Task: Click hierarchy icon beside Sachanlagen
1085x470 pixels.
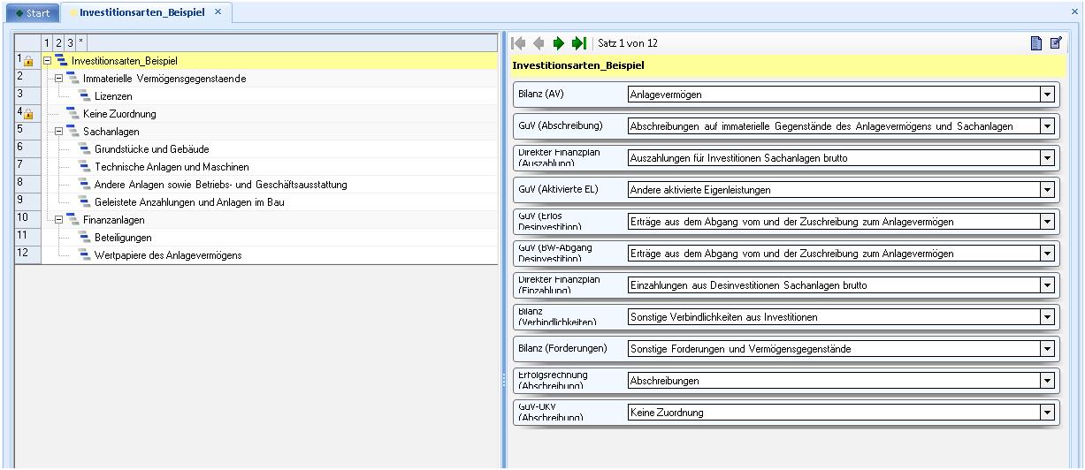Action: tap(73, 132)
